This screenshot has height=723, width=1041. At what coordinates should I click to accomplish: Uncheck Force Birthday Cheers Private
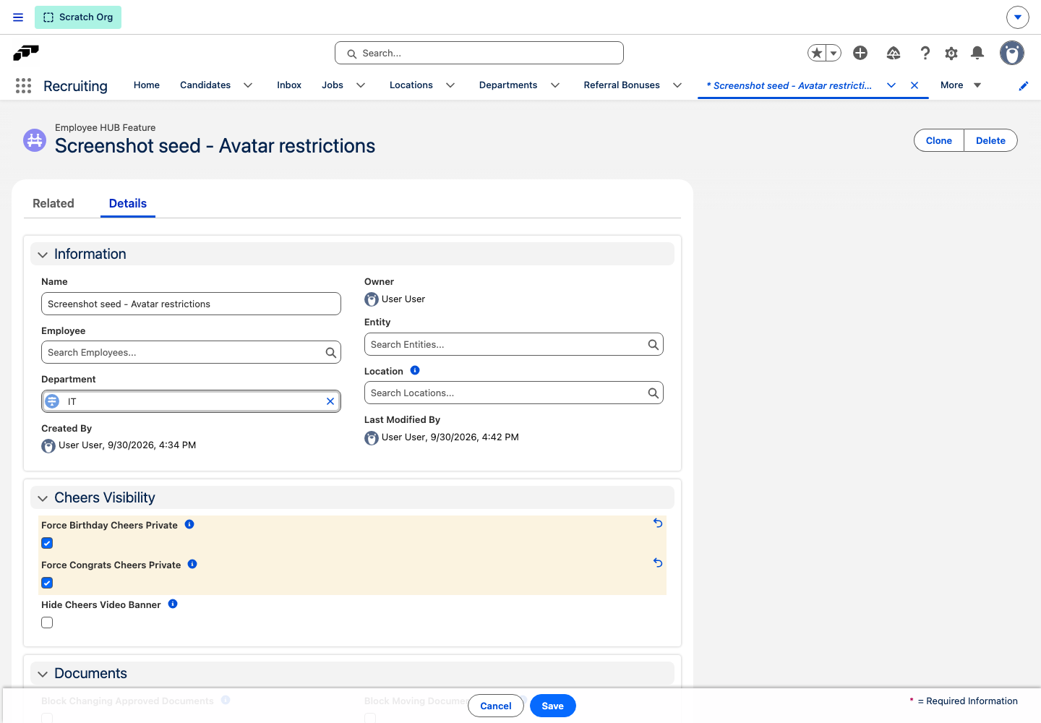47,543
